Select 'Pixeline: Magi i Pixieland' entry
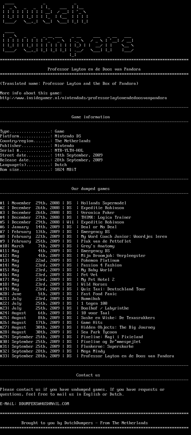The image size is (191, 435). (x=112, y=337)
